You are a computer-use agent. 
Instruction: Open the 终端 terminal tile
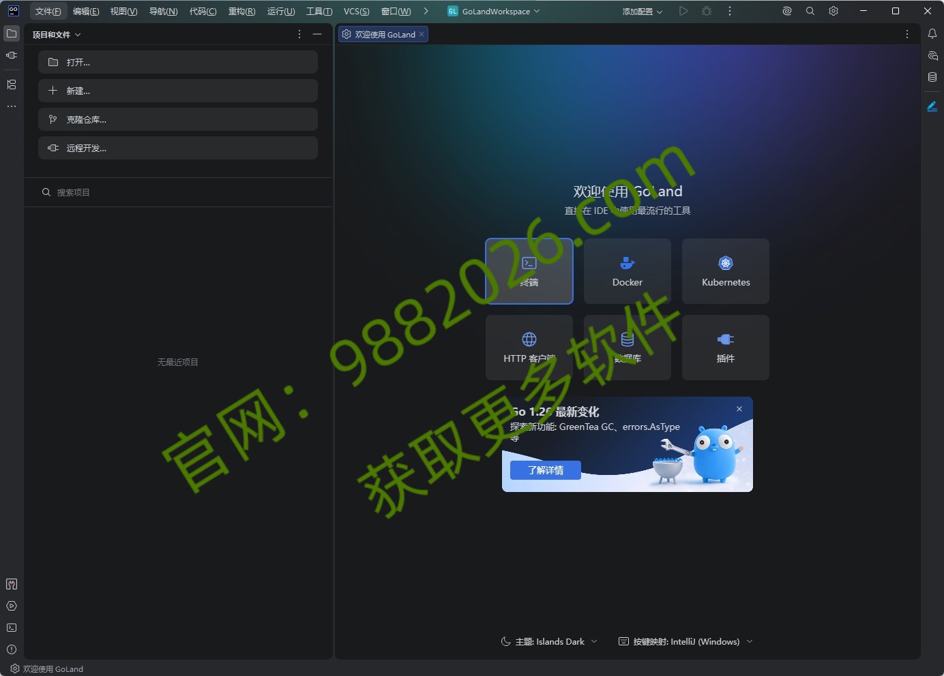[529, 271]
